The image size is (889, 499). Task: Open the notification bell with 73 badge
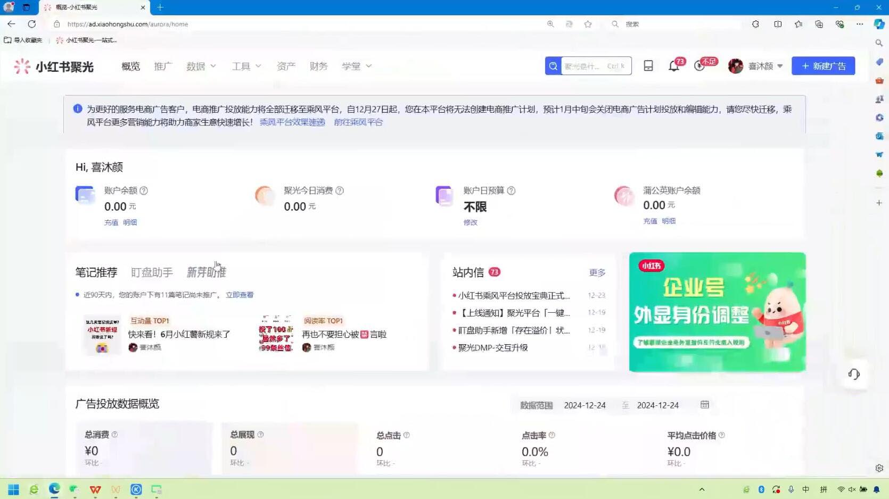point(674,66)
